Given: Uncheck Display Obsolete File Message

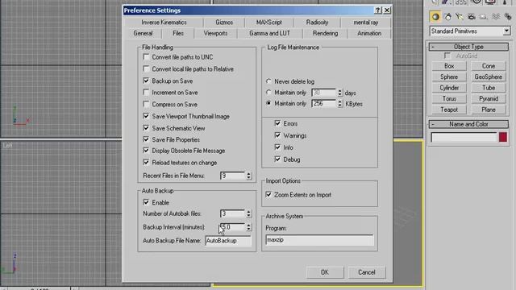Looking at the screenshot, I should pyautogui.click(x=146, y=151).
